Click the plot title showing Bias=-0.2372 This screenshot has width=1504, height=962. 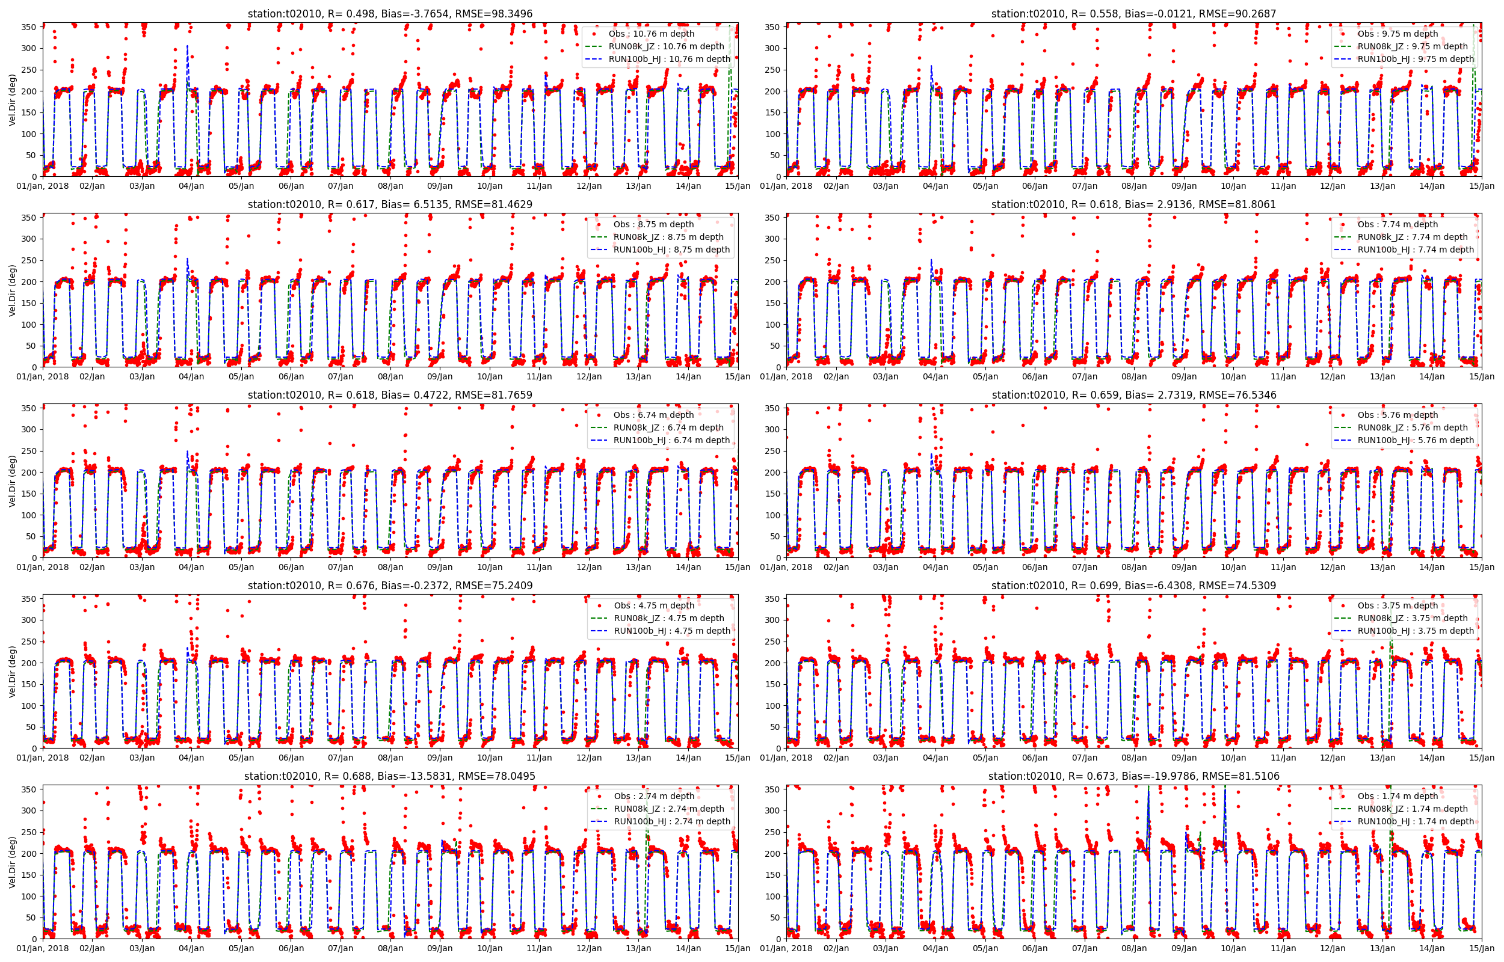(390, 586)
